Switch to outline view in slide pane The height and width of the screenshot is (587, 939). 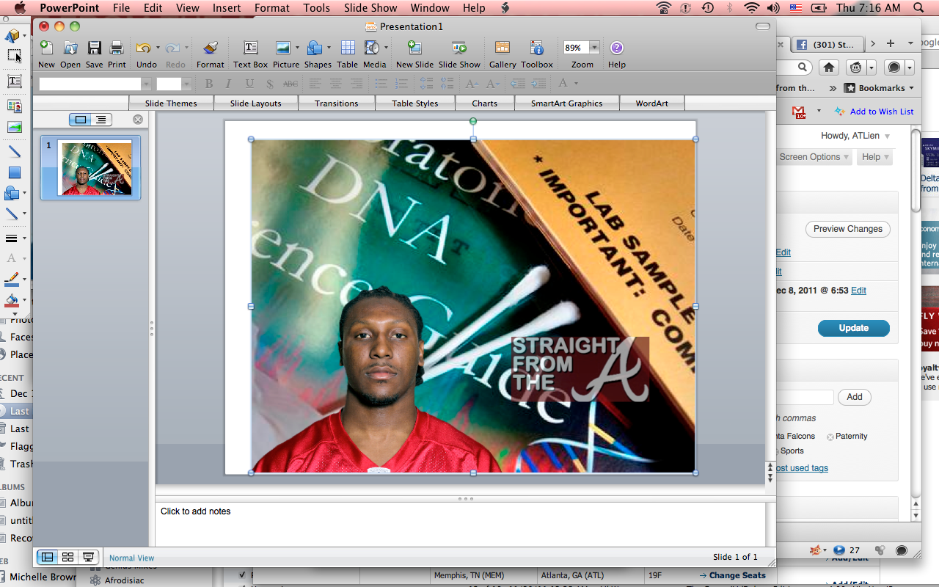101,120
